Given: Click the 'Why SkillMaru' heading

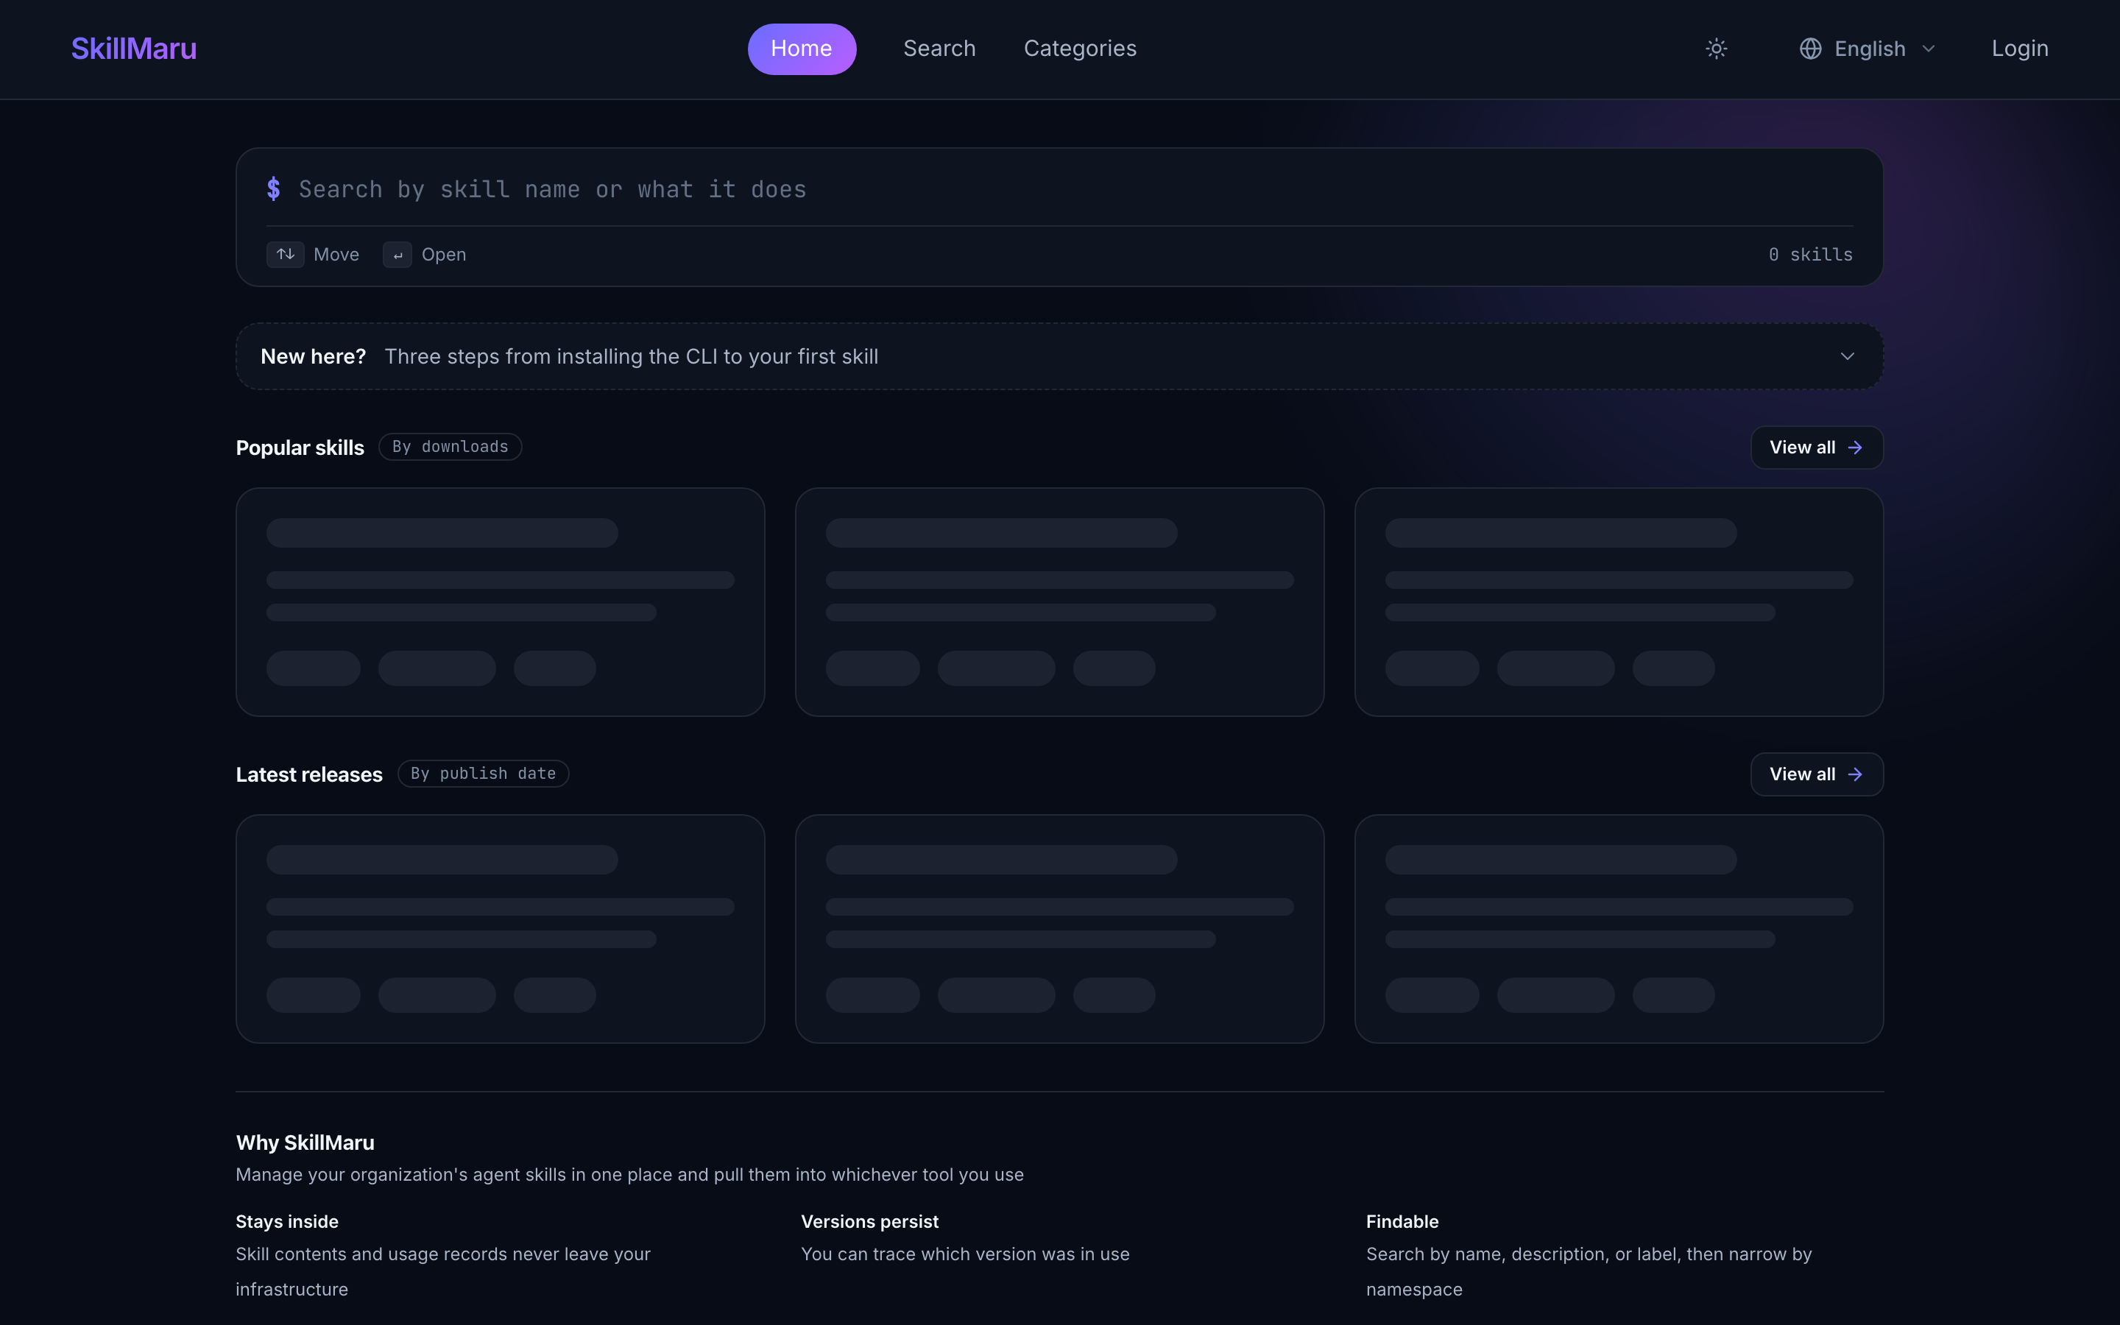Looking at the screenshot, I should (x=305, y=1142).
